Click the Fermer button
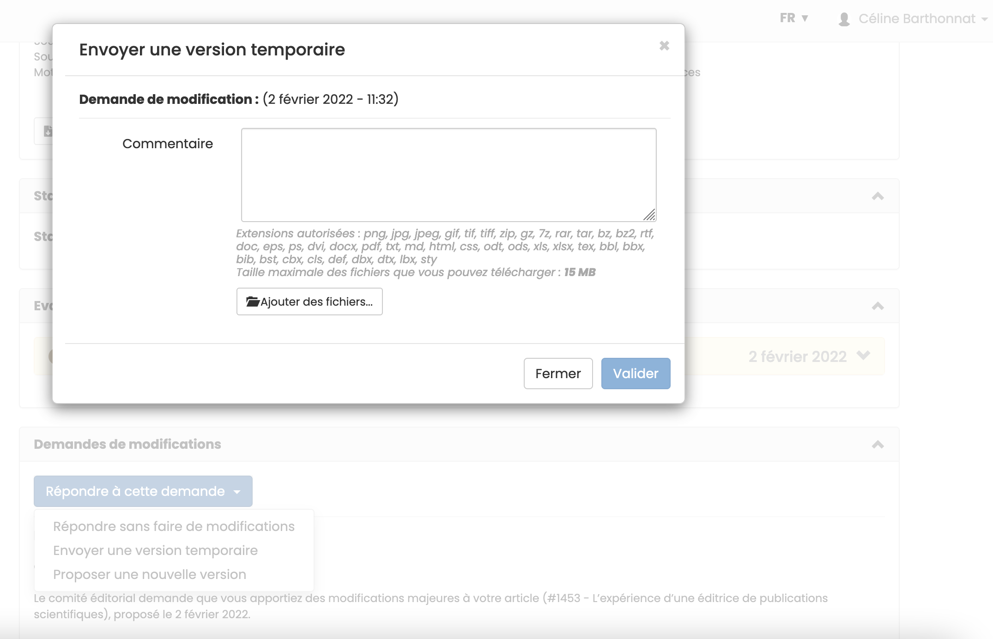Screen dimensions: 993x639 click(x=558, y=373)
